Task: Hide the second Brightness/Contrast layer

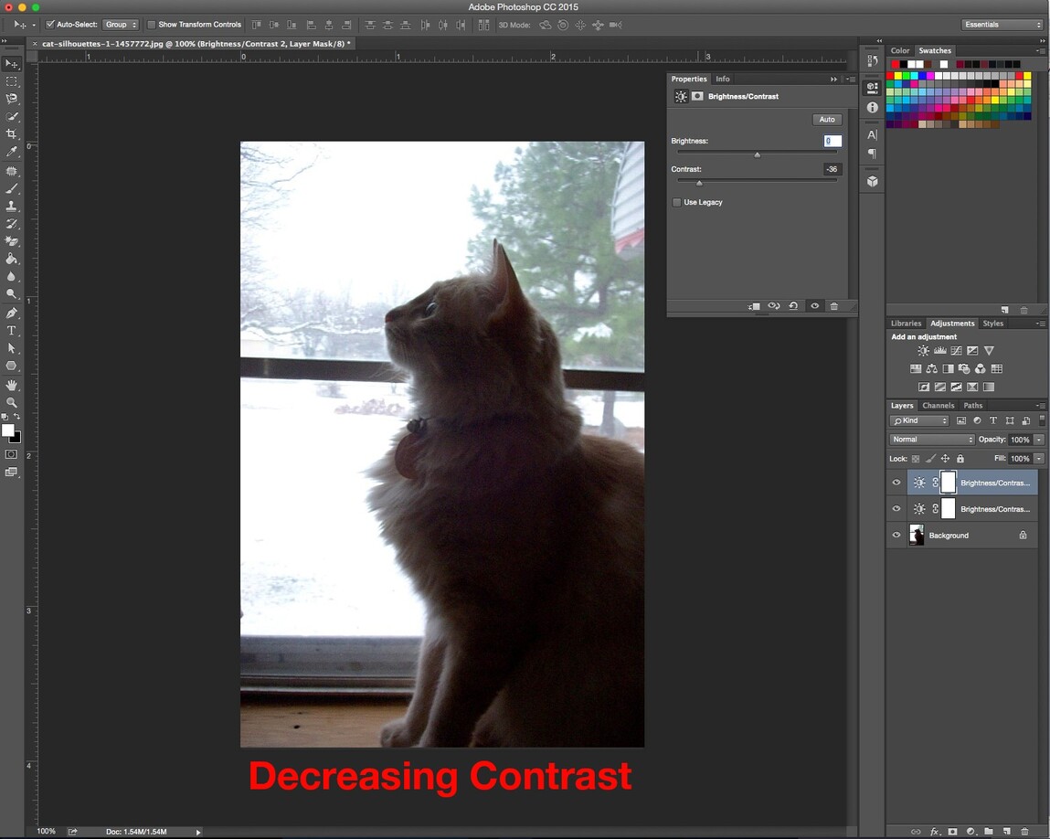Action: point(896,509)
